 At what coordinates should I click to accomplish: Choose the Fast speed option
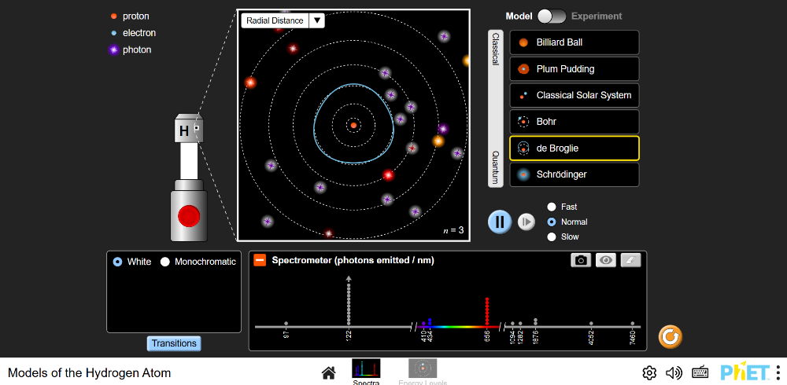click(x=552, y=207)
